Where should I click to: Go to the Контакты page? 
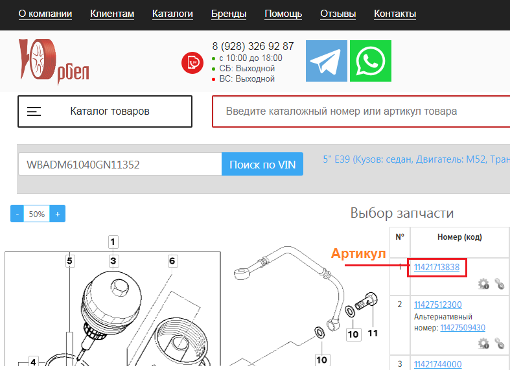pos(395,14)
